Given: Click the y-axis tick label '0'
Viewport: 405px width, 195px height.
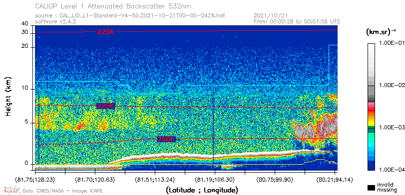Looking at the screenshot, I should pos(26,162).
